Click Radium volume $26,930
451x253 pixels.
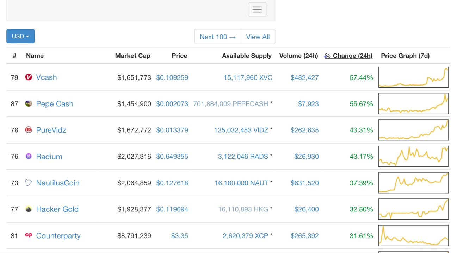(x=307, y=157)
